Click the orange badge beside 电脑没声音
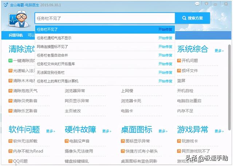The width and height of the screenshot is (233, 166). coord(67,141)
